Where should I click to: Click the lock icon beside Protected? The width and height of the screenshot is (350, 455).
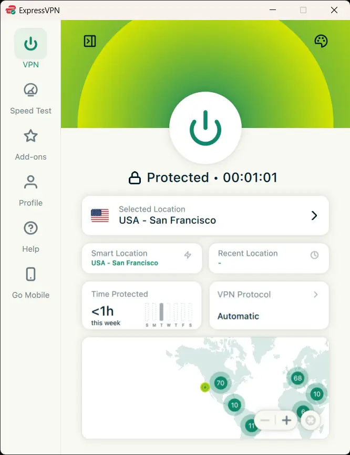pos(135,177)
